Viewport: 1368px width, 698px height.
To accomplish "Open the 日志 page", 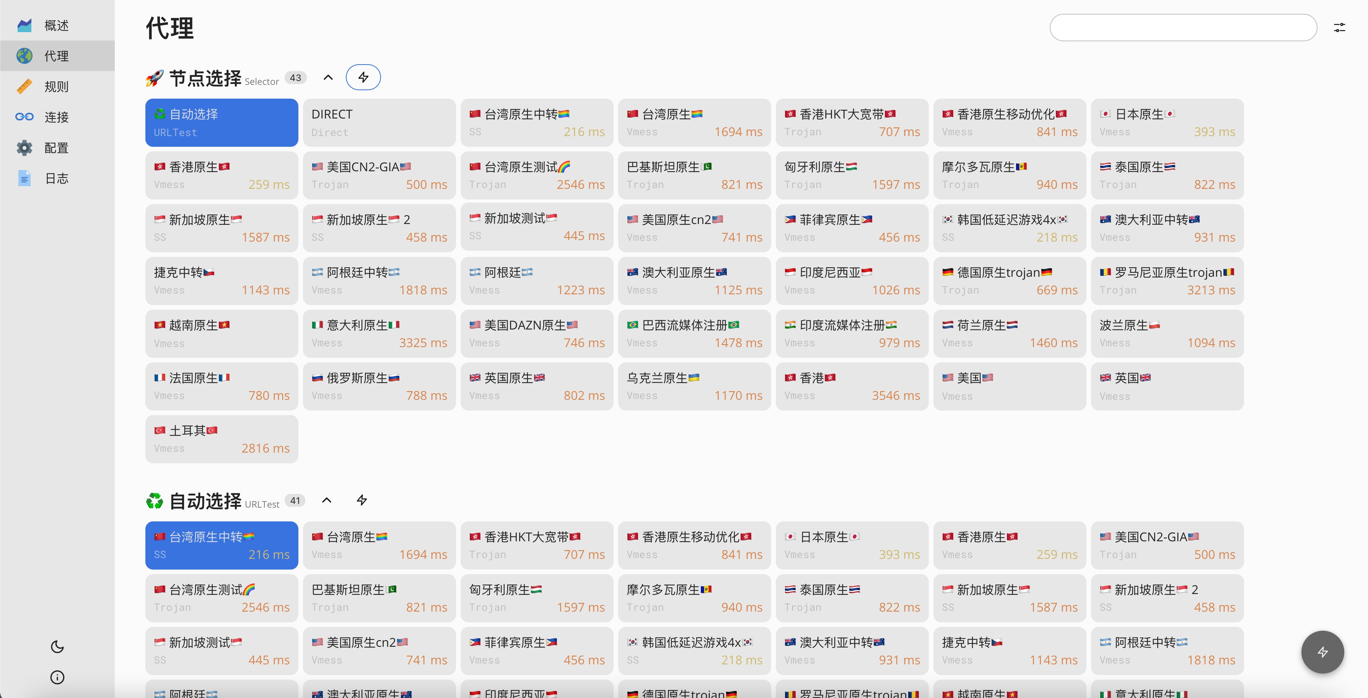I will 56,179.
